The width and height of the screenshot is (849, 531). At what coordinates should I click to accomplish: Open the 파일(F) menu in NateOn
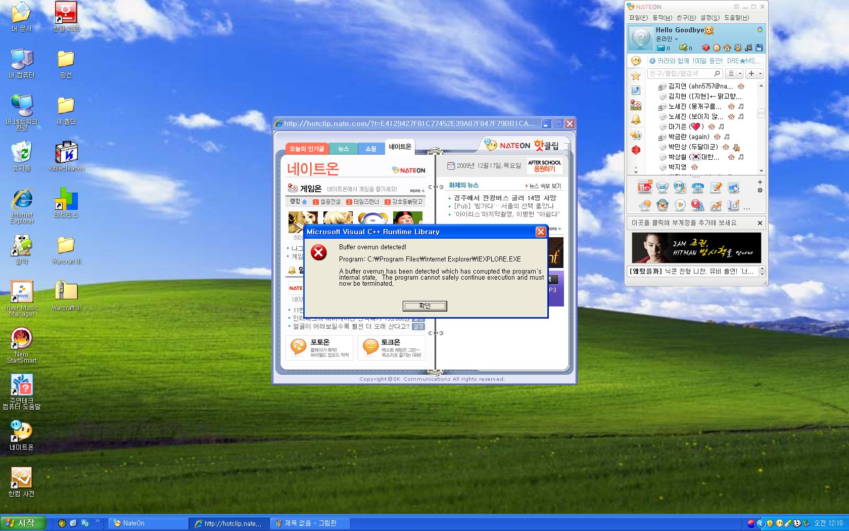pyautogui.click(x=638, y=18)
